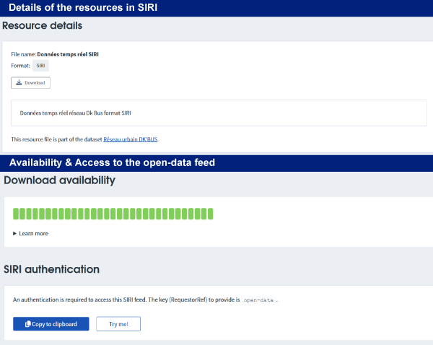The width and height of the screenshot is (433, 345).
Task: Click the Download availability heading
Action: coord(59,180)
